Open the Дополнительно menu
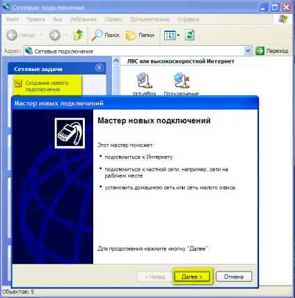Image resolution: width=295 pixels, height=298 pixels. pos(150,19)
